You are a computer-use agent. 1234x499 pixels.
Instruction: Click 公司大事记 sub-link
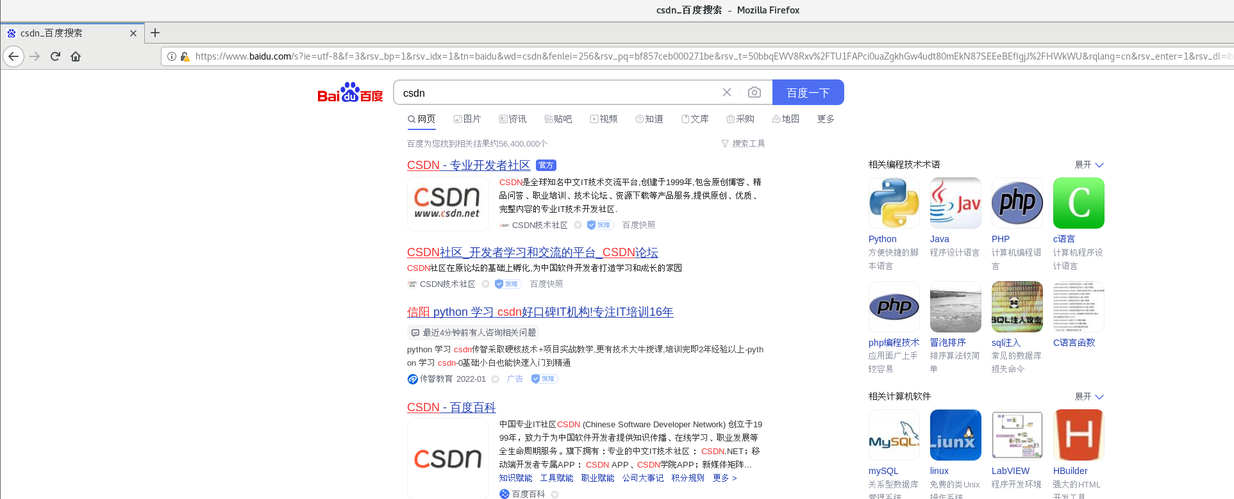click(643, 478)
